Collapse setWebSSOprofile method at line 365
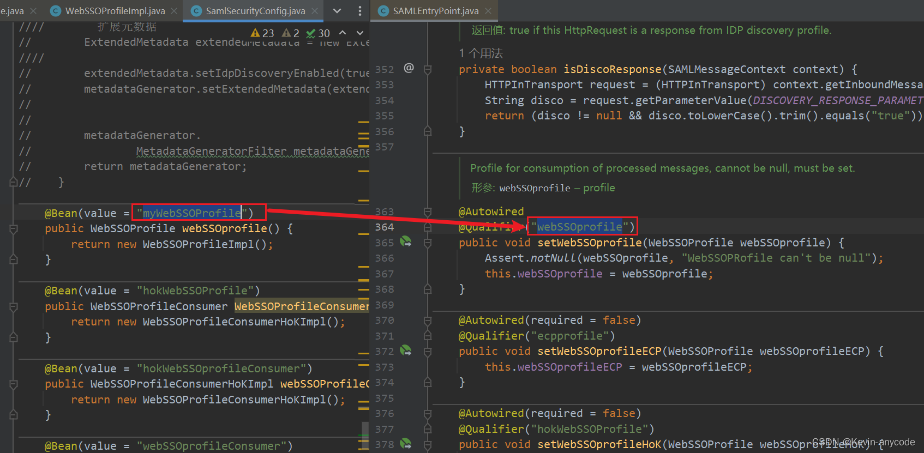The image size is (924, 453). (x=428, y=243)
